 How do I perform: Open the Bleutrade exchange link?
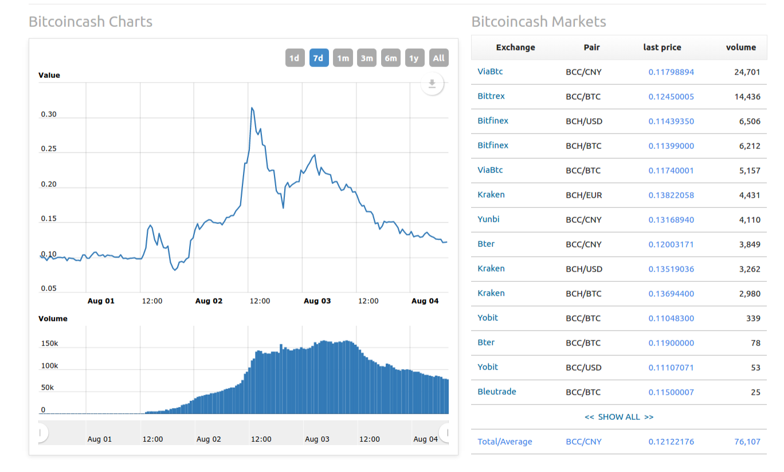point(497,392)
